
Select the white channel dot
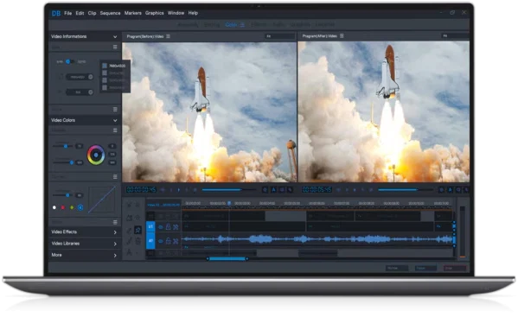54,207
